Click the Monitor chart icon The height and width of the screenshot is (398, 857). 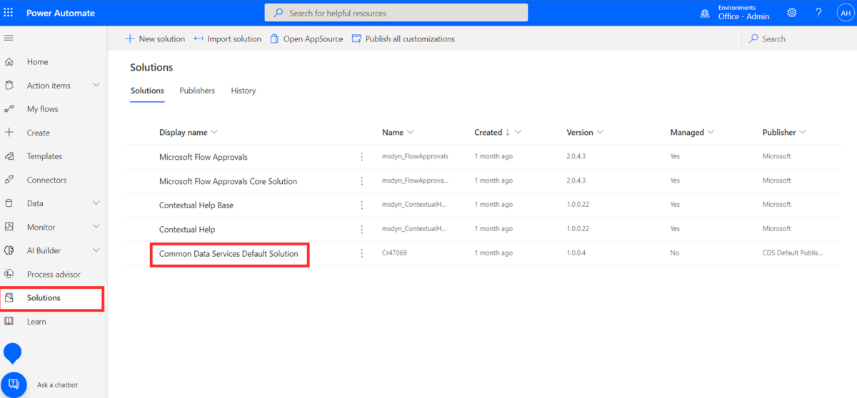click(9, 227)
